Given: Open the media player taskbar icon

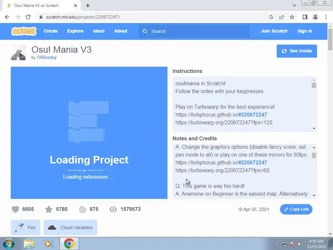Looking at the screenshot, I should point(48,244).
